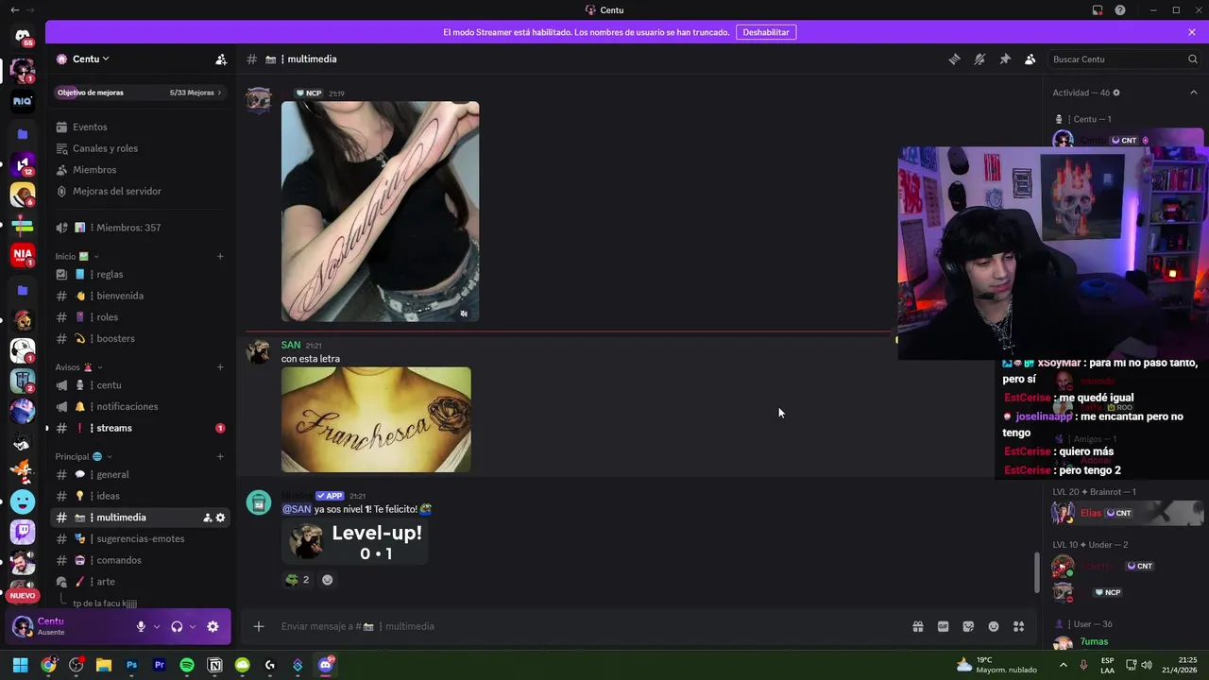The height and width of the screenshot is (680, 1209).
Task: Toggle headphones deafen
Action: [x=177, y=626]
